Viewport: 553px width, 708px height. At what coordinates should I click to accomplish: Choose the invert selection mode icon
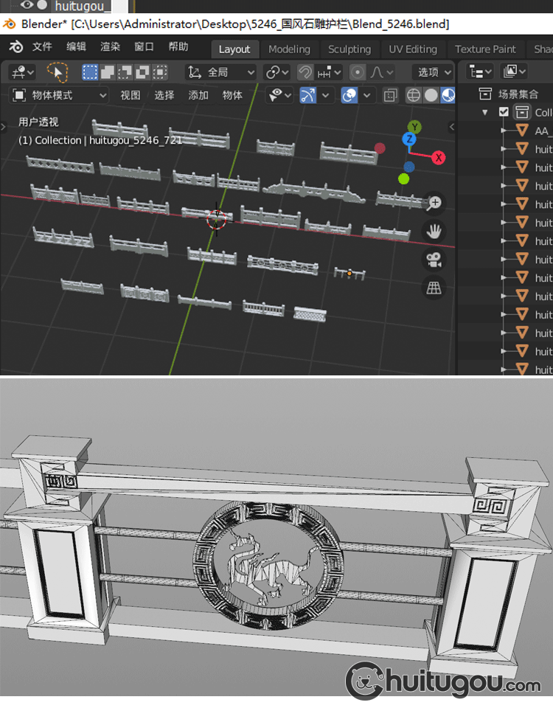(x=142, y=72)
